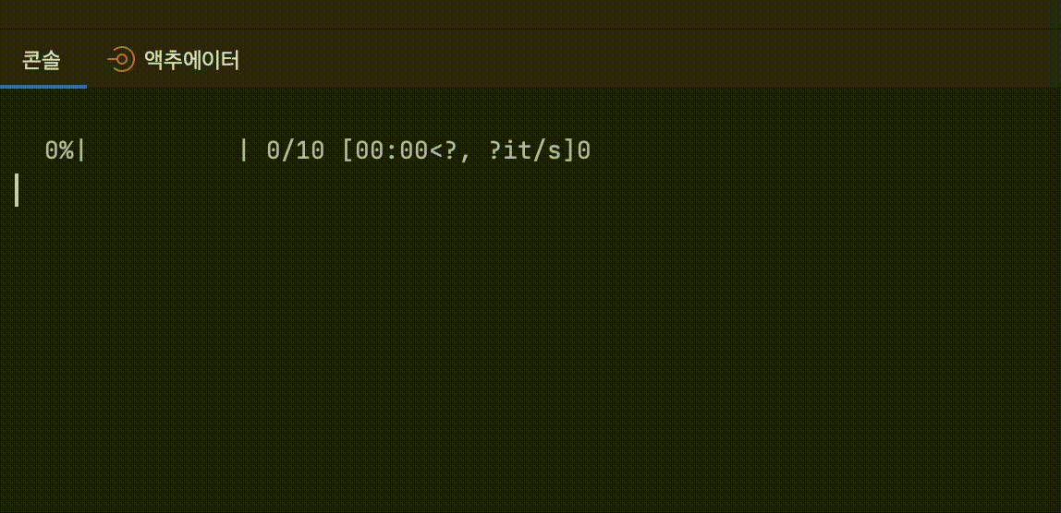Click the 0/10 iteration counter

pyautogui.click(x=296, y=150)
